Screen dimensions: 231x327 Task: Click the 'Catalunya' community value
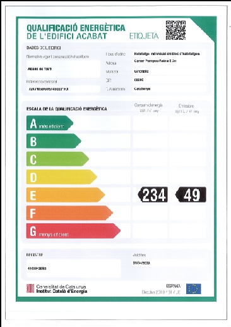point(142,89)
